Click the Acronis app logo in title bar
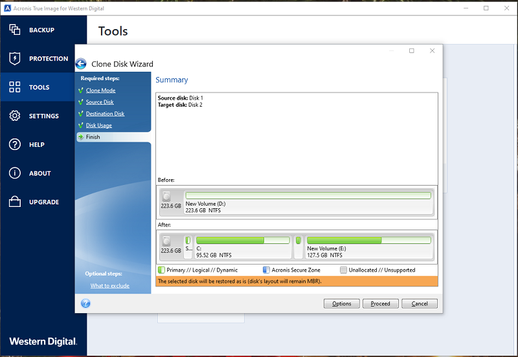 pos(7,8)
